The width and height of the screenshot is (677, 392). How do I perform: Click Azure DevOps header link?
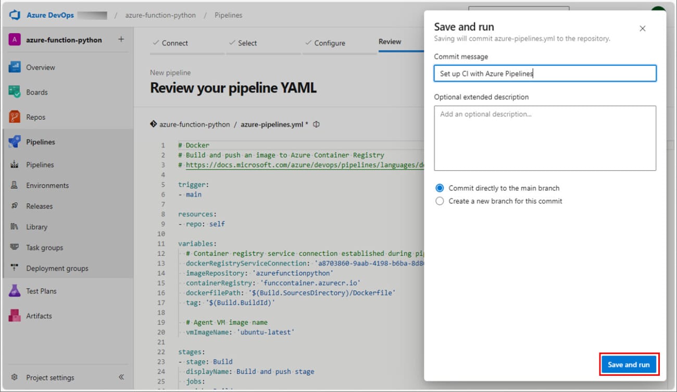(x=51, y=15)
